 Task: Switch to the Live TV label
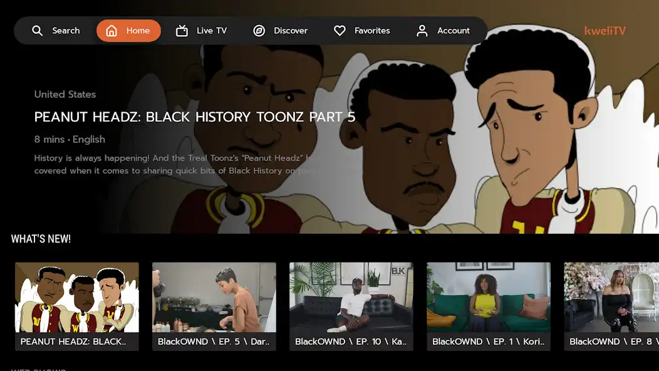[x=212, y=31]
